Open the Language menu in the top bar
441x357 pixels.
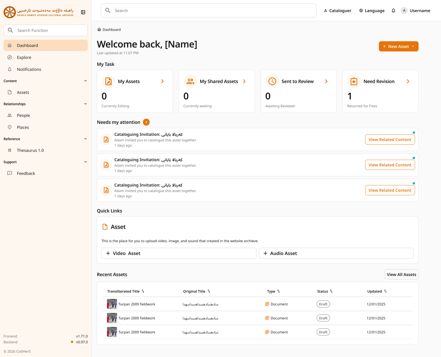point(372,10)
